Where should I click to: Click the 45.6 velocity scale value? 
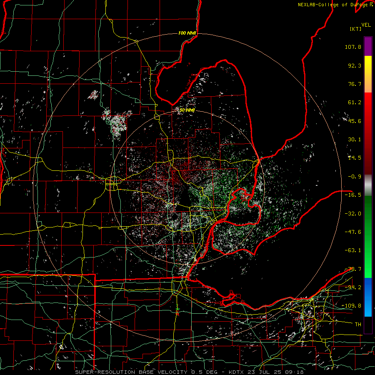point(355,121)
